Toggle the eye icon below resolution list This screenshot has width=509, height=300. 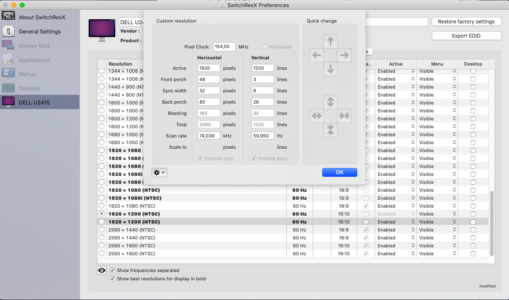[x=102, y=270]
